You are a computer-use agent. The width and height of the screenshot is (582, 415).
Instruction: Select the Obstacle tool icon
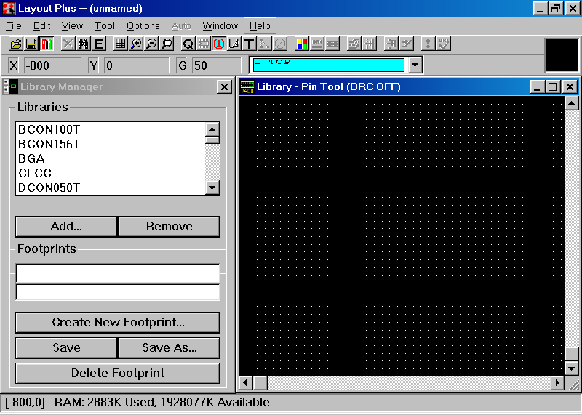point(234,44)
